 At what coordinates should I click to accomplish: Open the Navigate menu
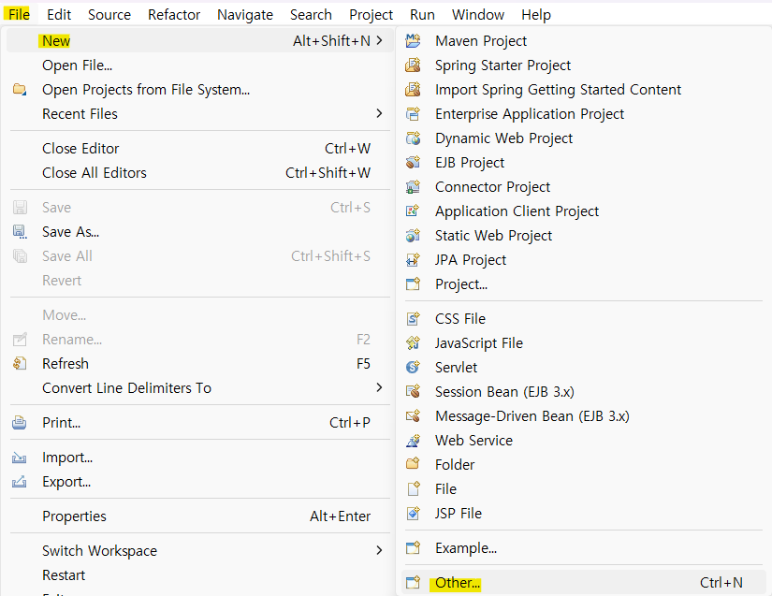point(245,15)
